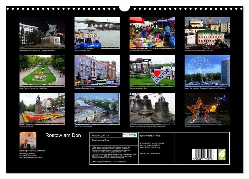
Task: Open the I love Rostov sign photo
Action: coord(152,71)
